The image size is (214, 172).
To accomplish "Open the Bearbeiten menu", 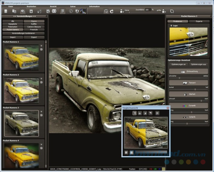I will (x=32, y=6).
